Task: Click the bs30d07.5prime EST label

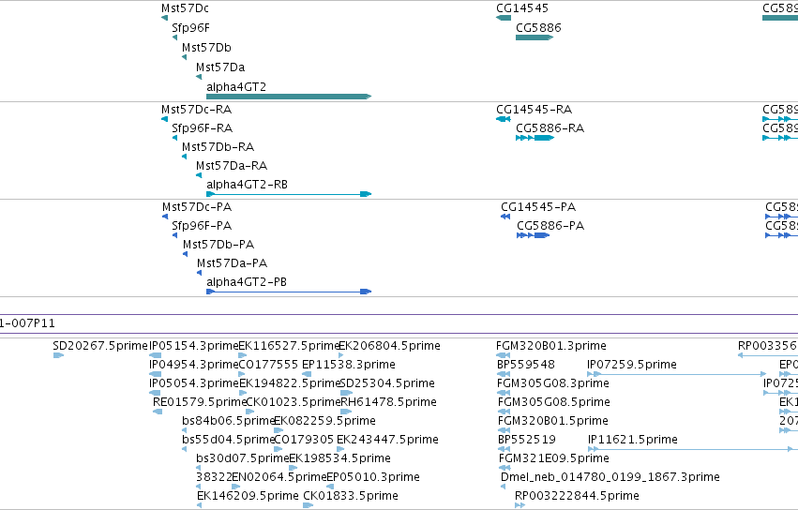Action: (242, 458)
